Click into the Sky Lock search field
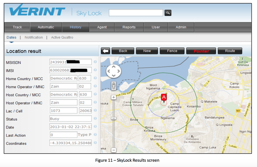Screen dimensions: 257x167 tap(136, 13)
